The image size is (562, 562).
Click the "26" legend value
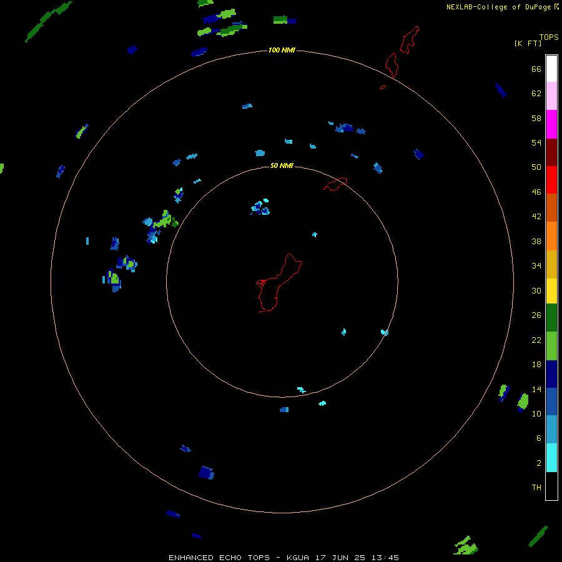coord(536,315)
